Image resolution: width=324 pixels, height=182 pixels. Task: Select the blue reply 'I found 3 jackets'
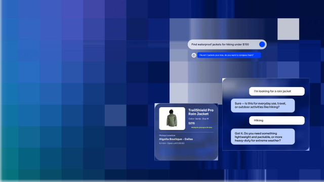pyautogui.click(x=229, y=55)
